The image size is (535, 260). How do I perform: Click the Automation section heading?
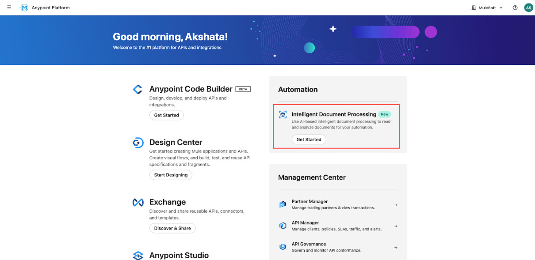[298, 89]
